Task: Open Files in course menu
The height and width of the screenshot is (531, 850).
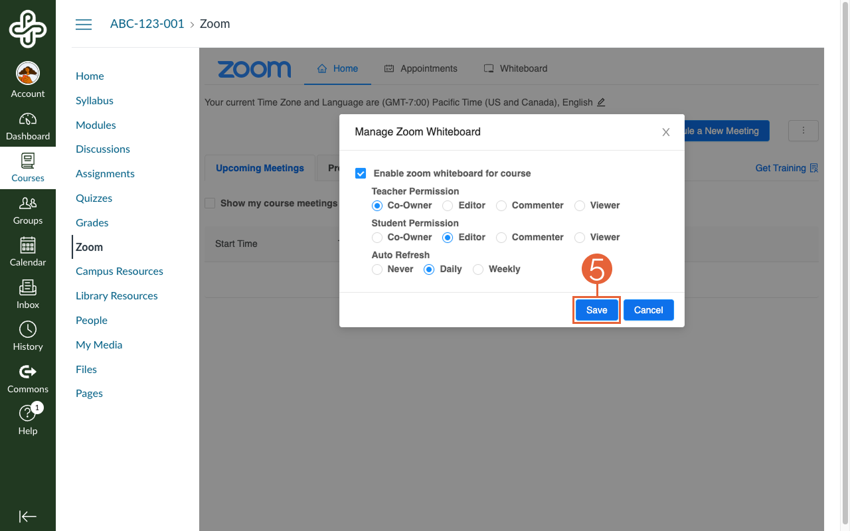Action: [x=86, y=370]
